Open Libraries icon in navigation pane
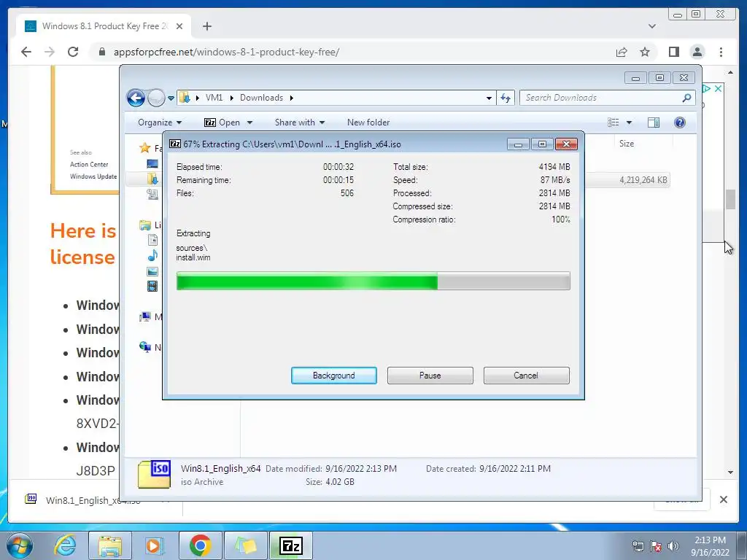 145,225
